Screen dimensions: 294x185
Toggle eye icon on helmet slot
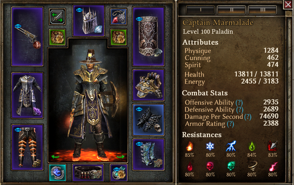click(x=79, y=10)
